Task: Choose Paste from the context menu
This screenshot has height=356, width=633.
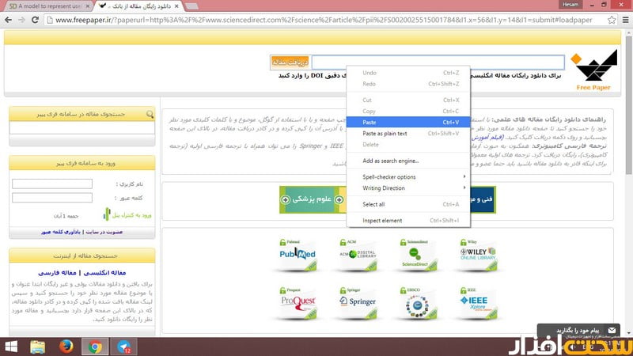Action: 408,123
